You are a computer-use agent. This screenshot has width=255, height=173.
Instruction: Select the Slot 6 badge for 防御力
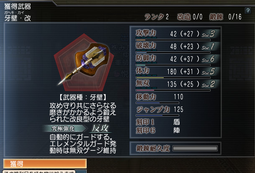[x=209, y=59]
